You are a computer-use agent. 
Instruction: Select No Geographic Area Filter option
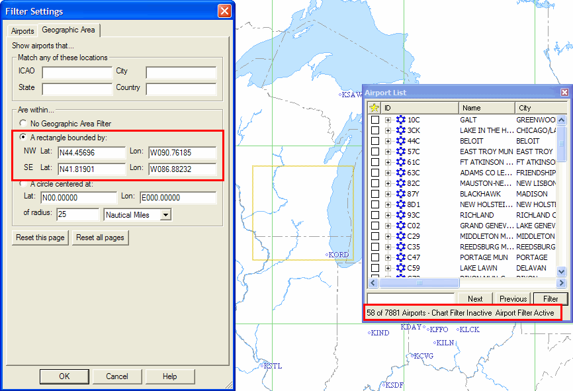point(23,123)
